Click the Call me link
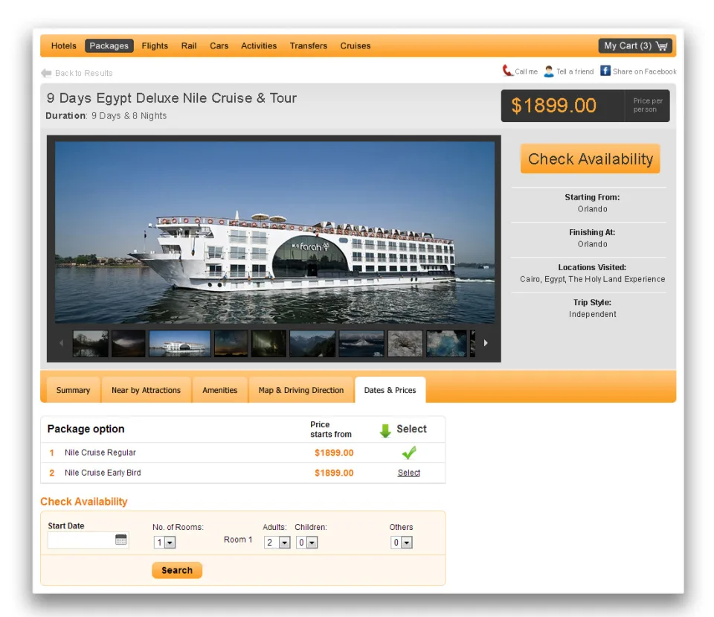The height and width of the screenshot is (617, 714). tap(526, 71)
